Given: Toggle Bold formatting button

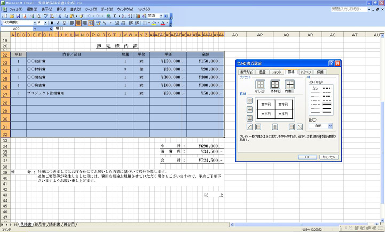Looking at the screenshot, I should (52, 23).
